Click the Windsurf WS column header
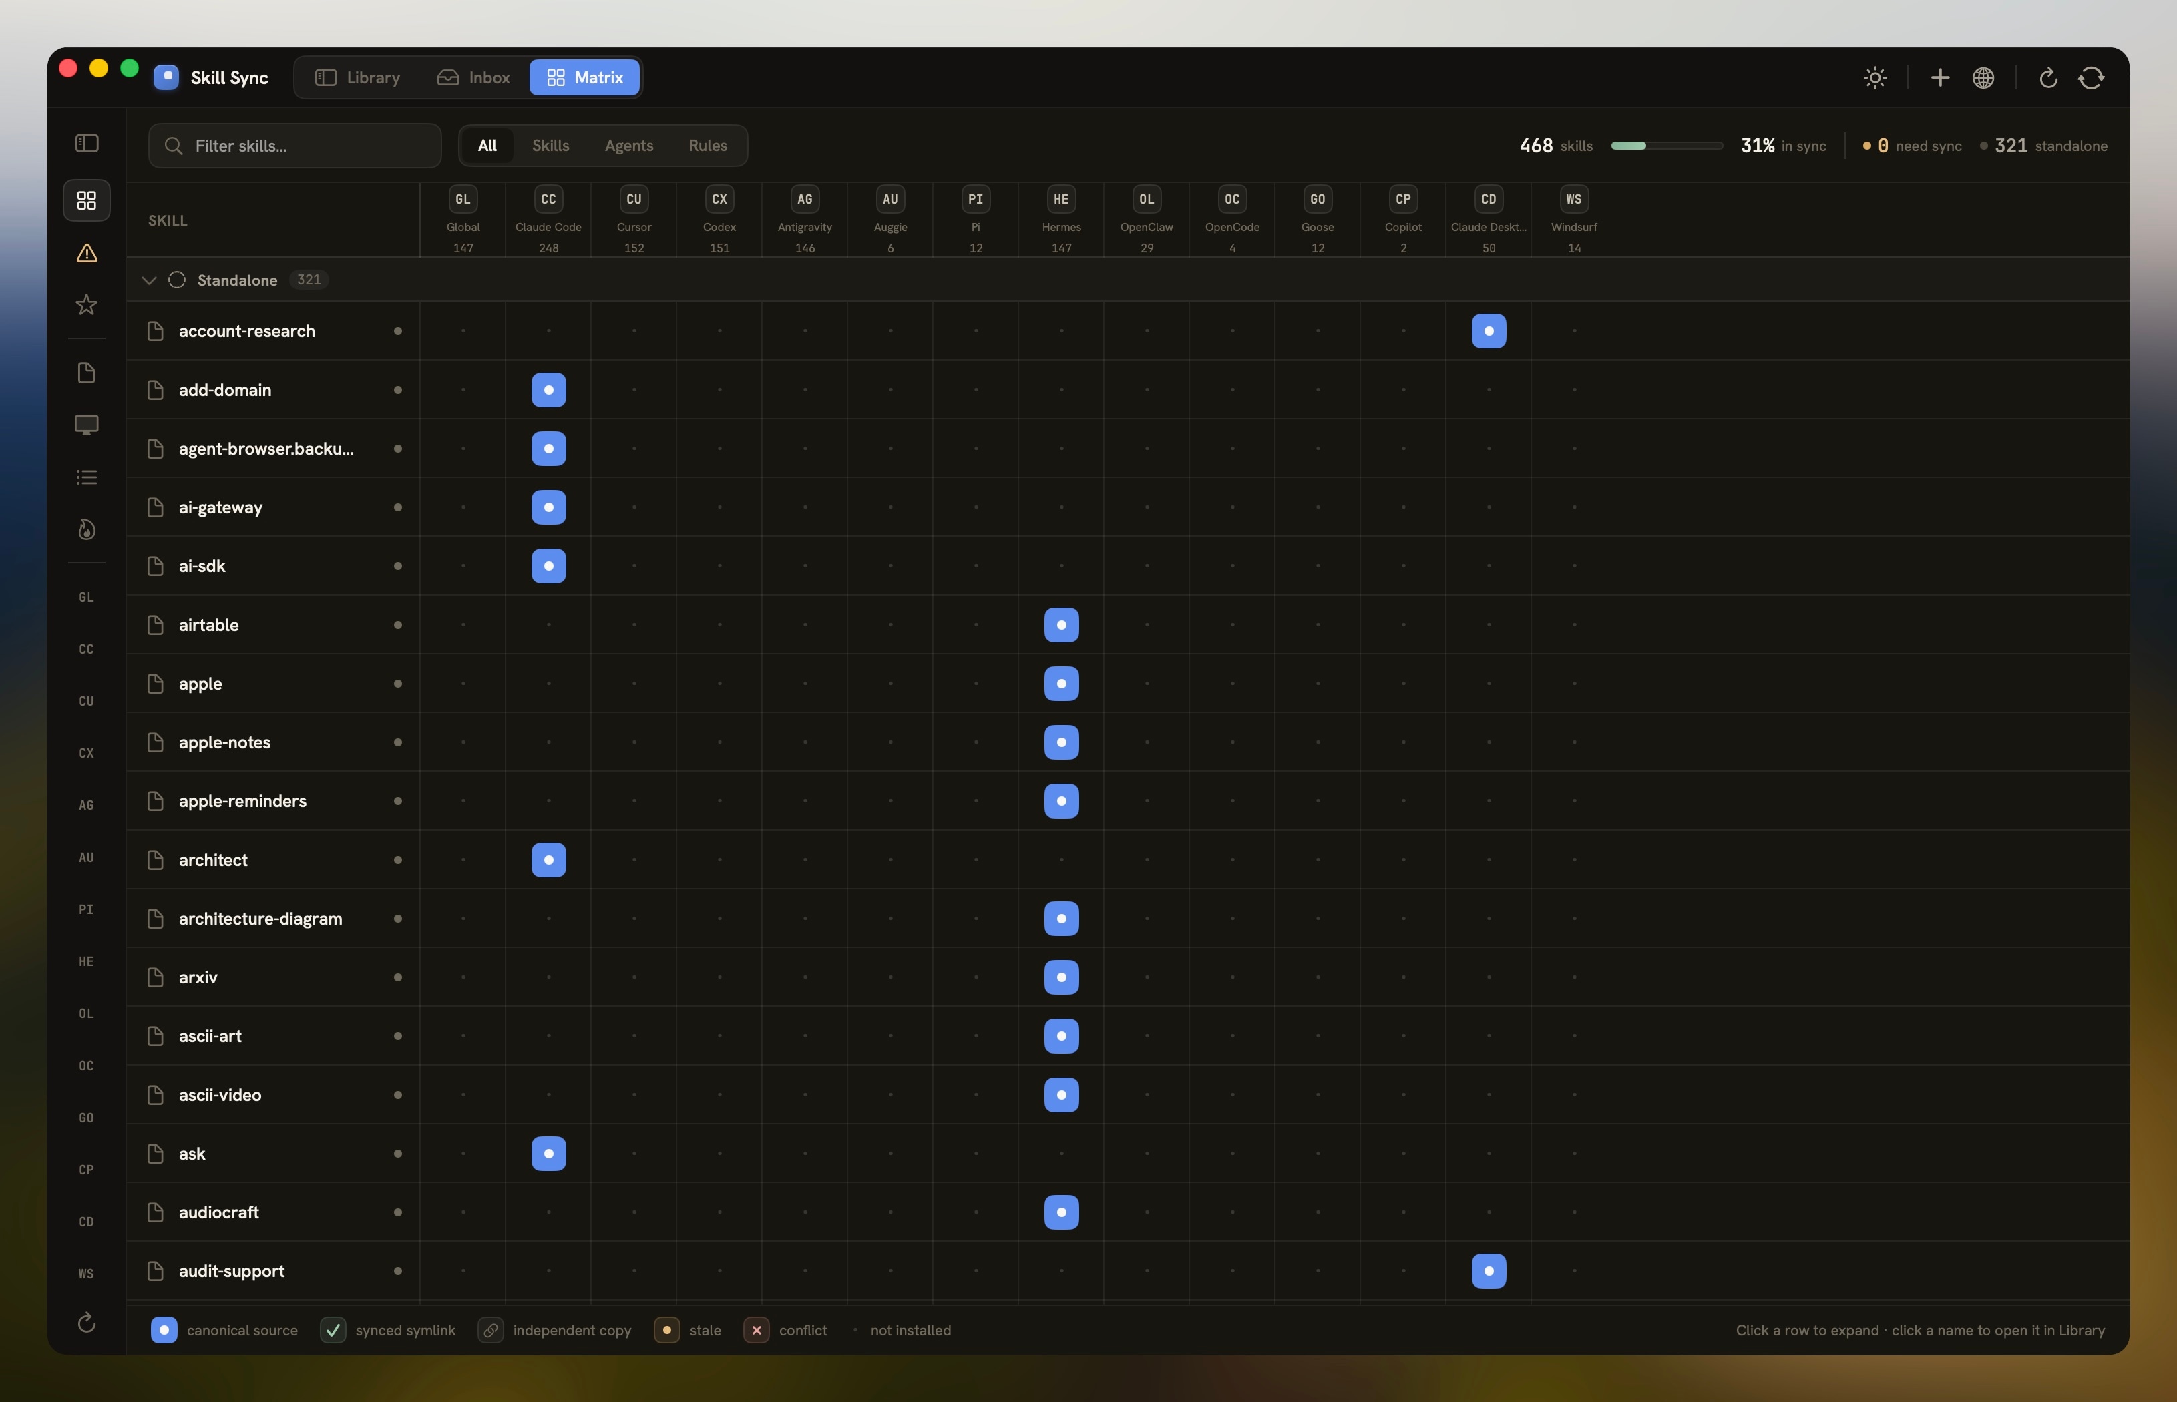The height and width of the screenshot is (1402, 2177). pyautogui.click(x=1574, y=220)
